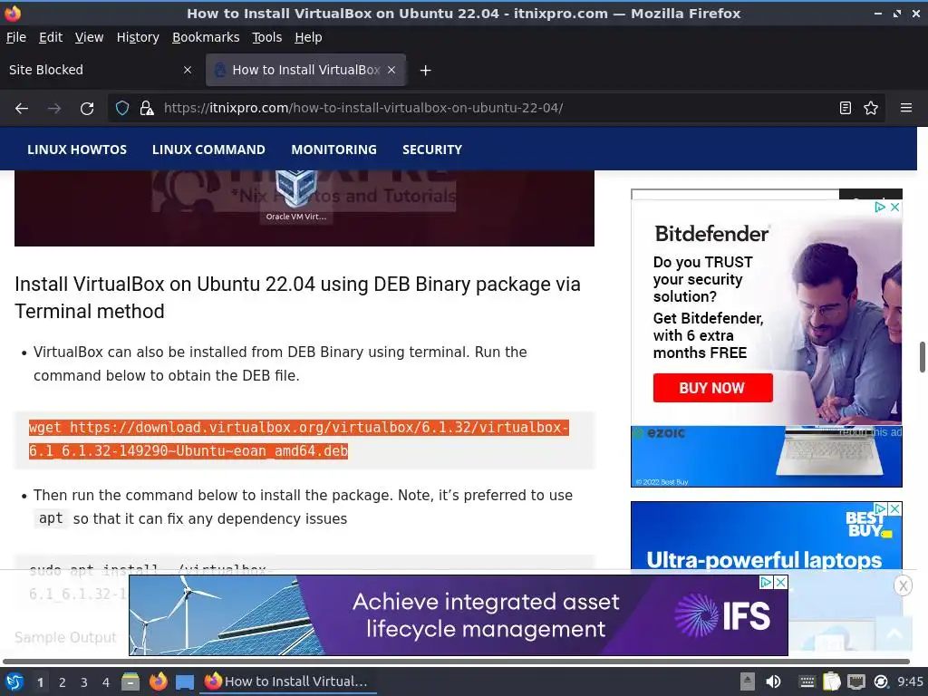Open the tracking protection shield icon
Image resolution: width=928 pixels, height=696 pixels.
click(122, 109)
